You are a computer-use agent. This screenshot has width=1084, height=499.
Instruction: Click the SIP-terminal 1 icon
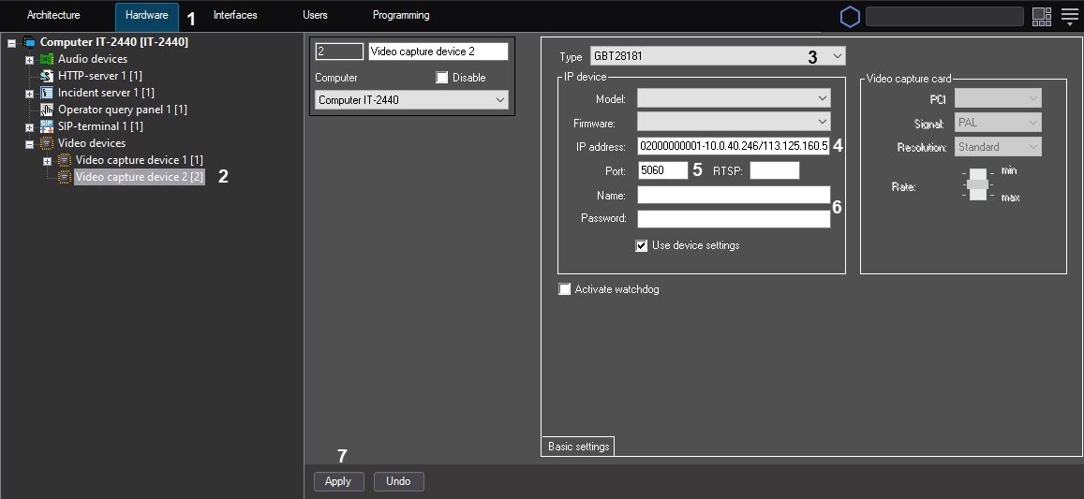tap(47, 126)
